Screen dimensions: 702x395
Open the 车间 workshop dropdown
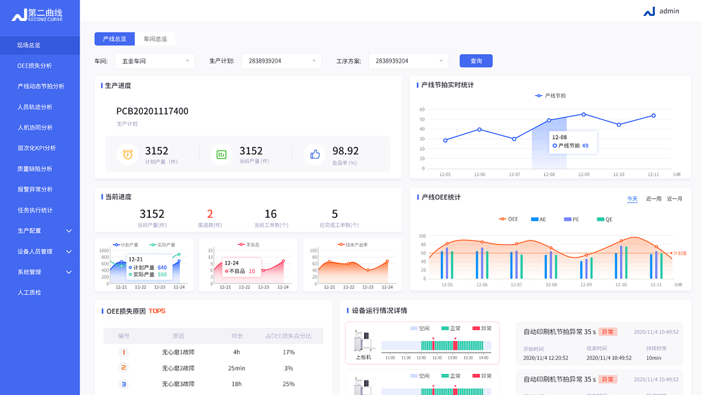tap(155, 61)
